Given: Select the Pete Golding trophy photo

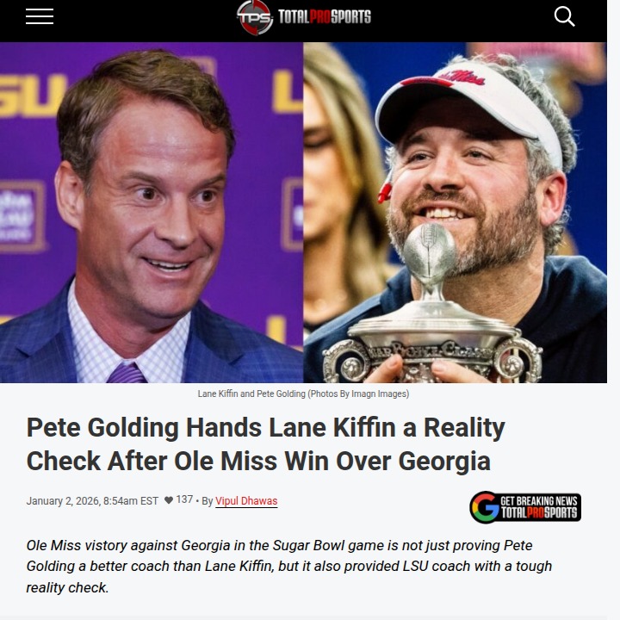Looking at the screenshot, I should pyautogui.click(x=456, y=213).
